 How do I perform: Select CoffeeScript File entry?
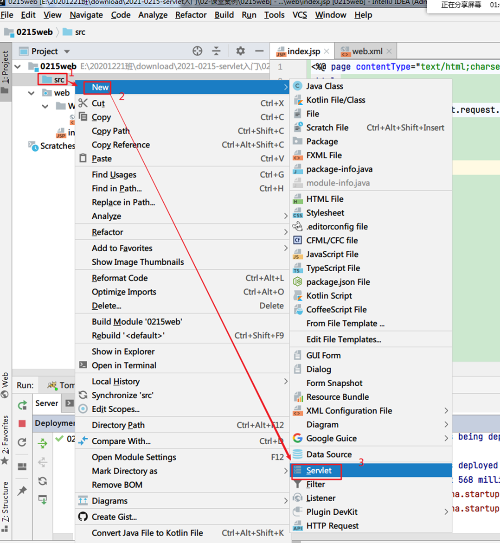371,310
